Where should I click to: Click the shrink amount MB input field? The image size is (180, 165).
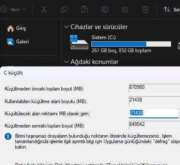click(154, 113)
